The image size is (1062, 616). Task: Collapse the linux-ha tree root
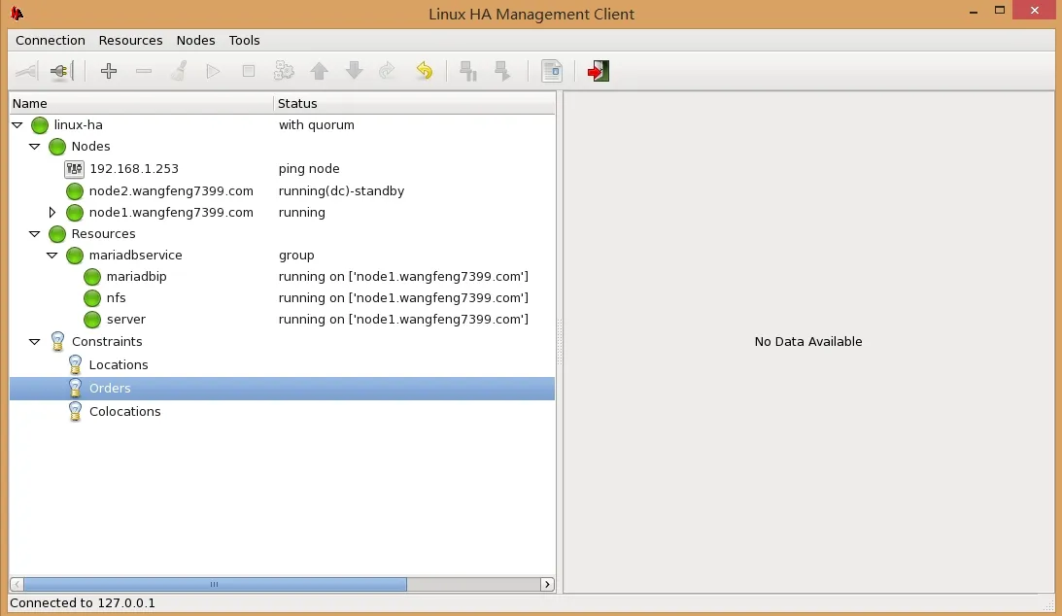tap(17, 125)
